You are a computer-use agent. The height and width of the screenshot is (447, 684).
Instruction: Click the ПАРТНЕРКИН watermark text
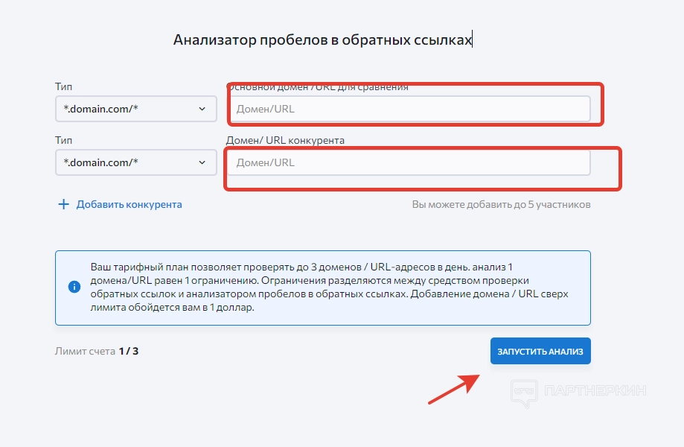(x=595, y=391)
